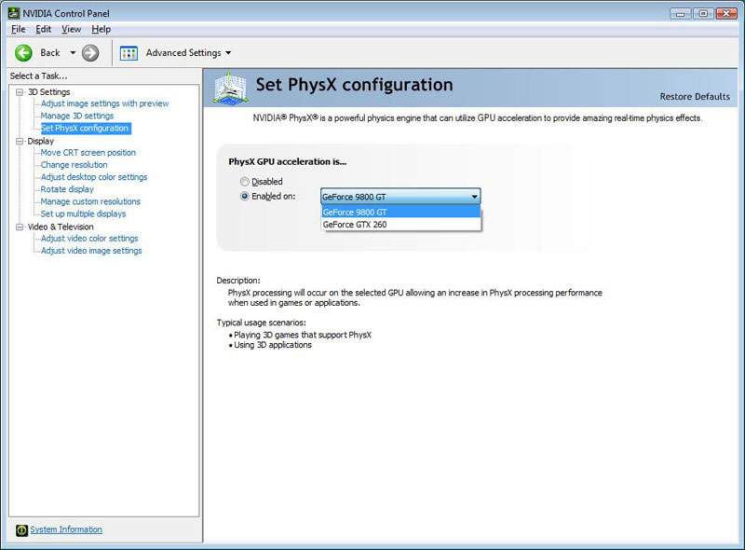Click the NVIDIA Control Panel title bar icon
Image resolution: width=745 pixels, height=550 pixels.
14,13
